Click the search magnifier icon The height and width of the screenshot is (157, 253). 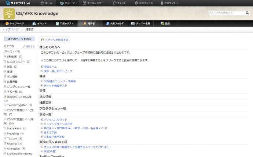click(247, 13)
